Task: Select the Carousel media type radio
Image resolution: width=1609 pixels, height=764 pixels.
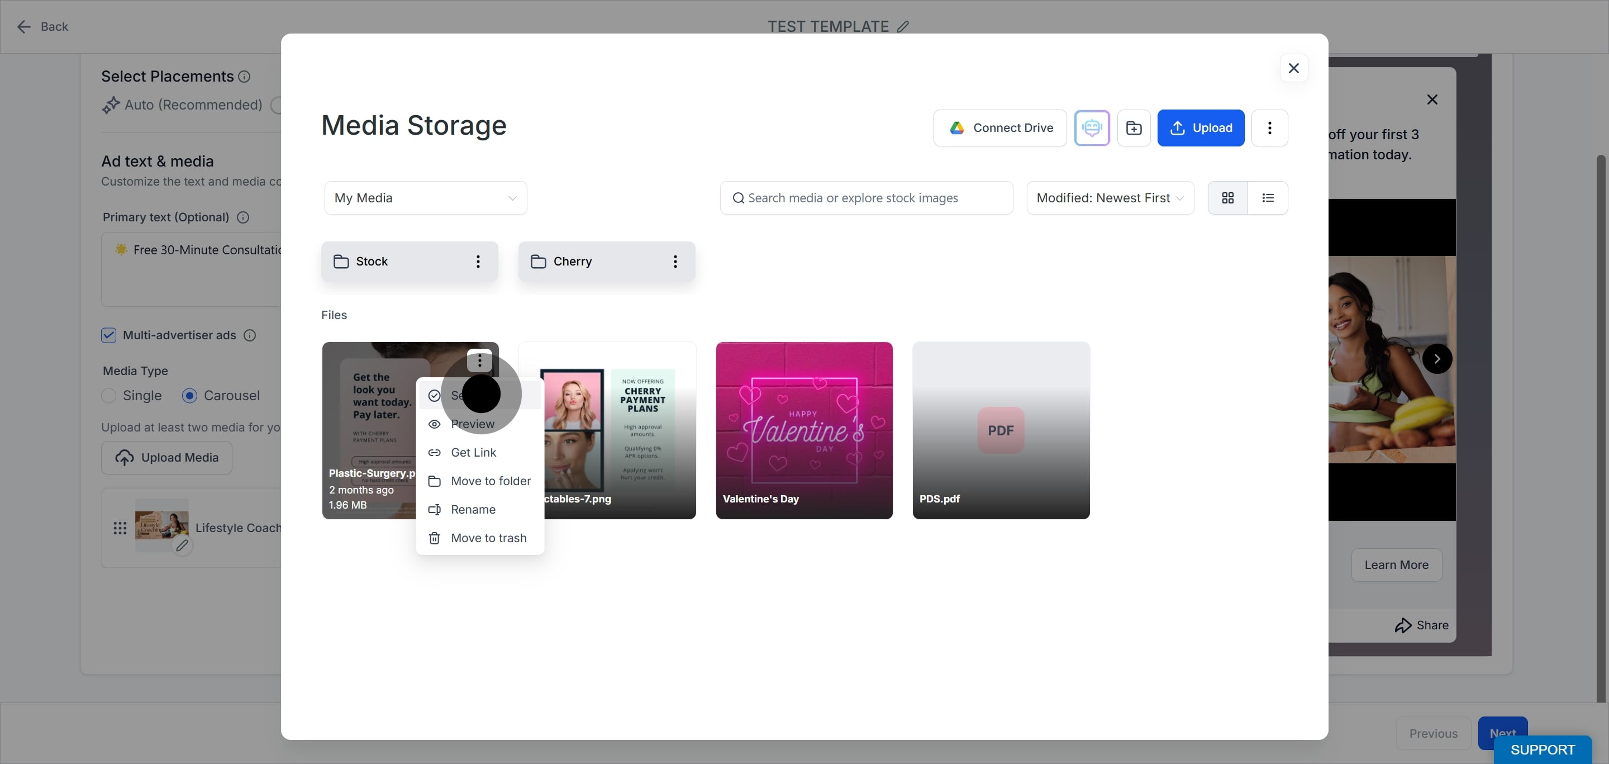Action: pyautogui.click(x=189, y=396)
